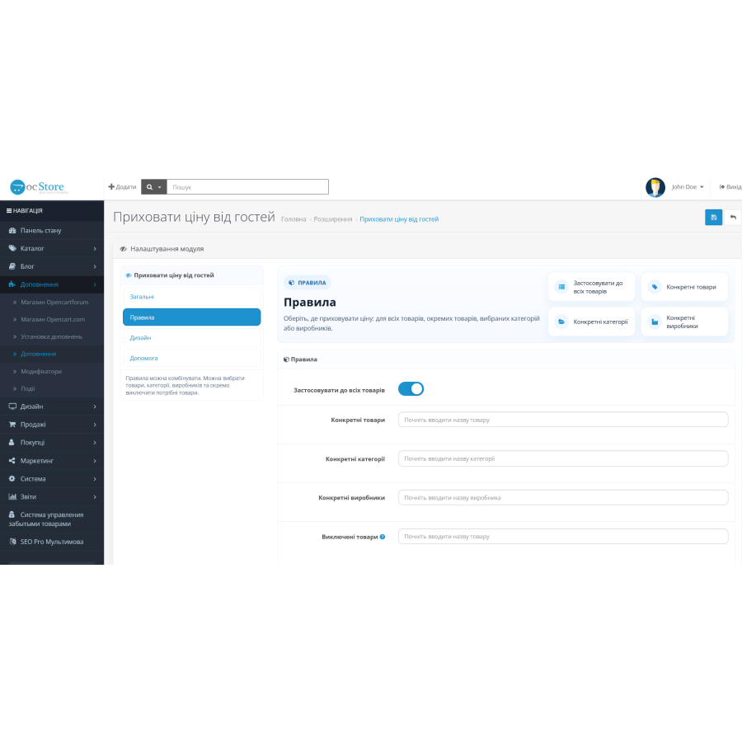Click the ПРАВИЛА badge cube icon
Screen dimensions: 742x742
pos(292,283)
